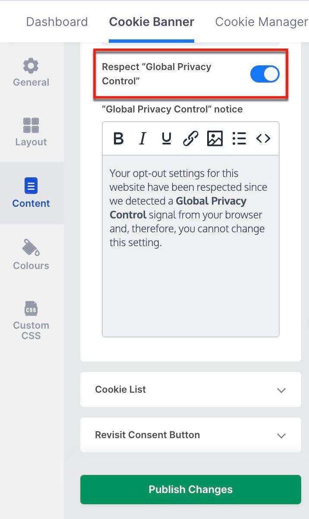Insert a bulleted list in notice editor

[x=239, y=138]
